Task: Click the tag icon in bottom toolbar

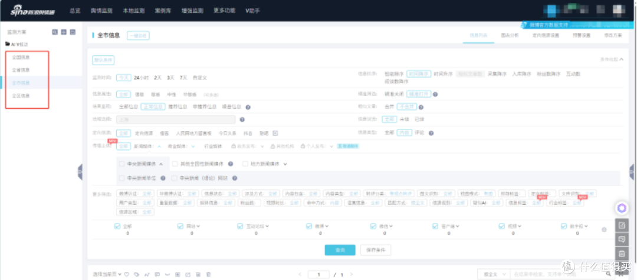Action: [137, 275]
